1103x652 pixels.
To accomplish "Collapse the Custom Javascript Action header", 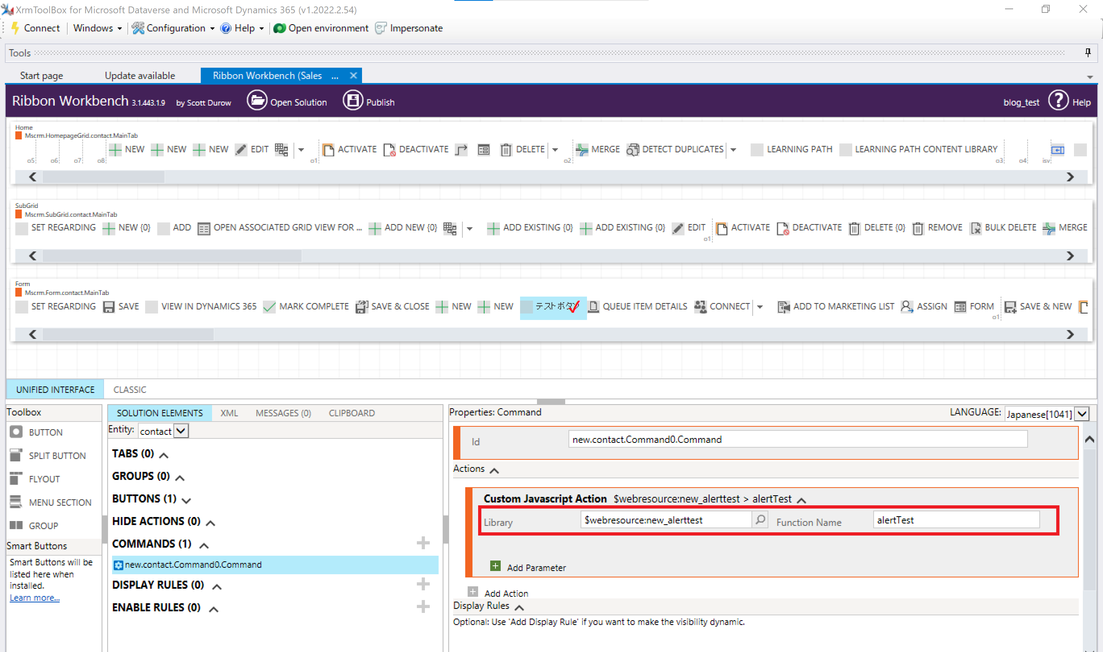I will pos(801,500).
